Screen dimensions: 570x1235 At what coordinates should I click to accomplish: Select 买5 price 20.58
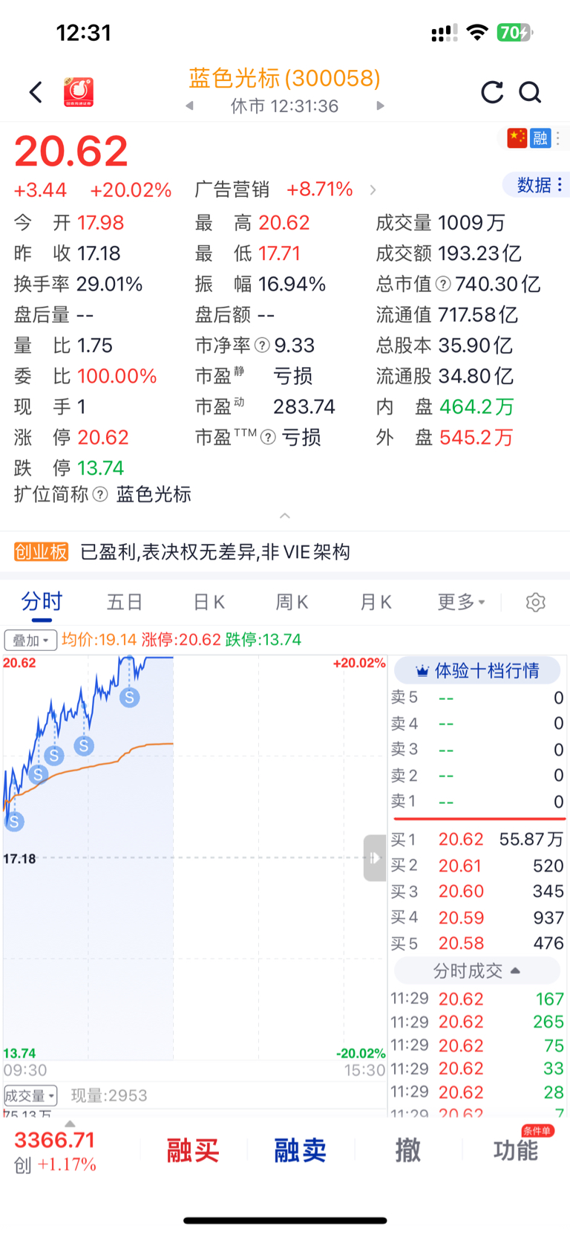pos(461,944)
